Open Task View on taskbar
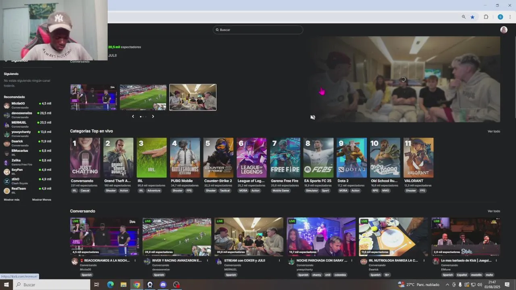 97,285
